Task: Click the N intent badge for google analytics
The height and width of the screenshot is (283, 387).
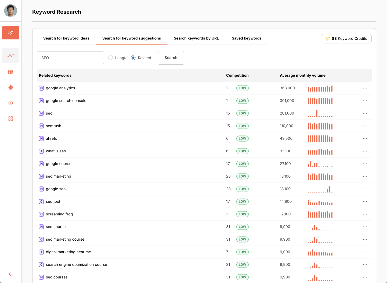Action: click(x=41, y=88)
